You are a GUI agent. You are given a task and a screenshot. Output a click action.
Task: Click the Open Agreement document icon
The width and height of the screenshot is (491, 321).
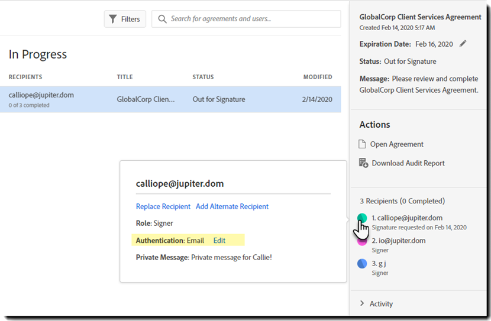[363, 144]
